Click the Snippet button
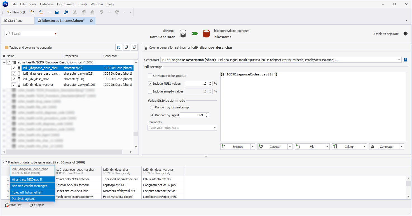This screenshot has width=412, height=216. click(x=235, y=147)
